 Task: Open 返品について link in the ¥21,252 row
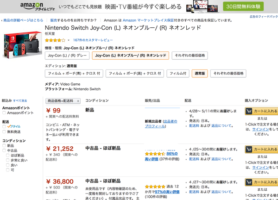click(221, 159)
